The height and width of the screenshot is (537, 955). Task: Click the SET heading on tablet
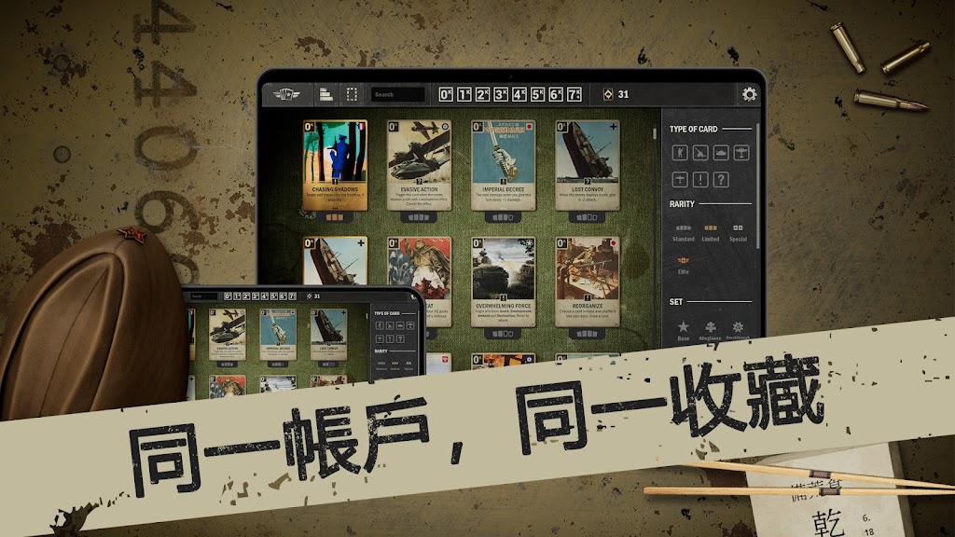pos(675,301)
